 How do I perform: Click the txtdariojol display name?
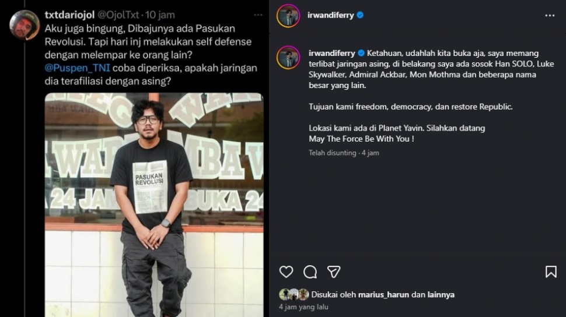click(69, 15)
